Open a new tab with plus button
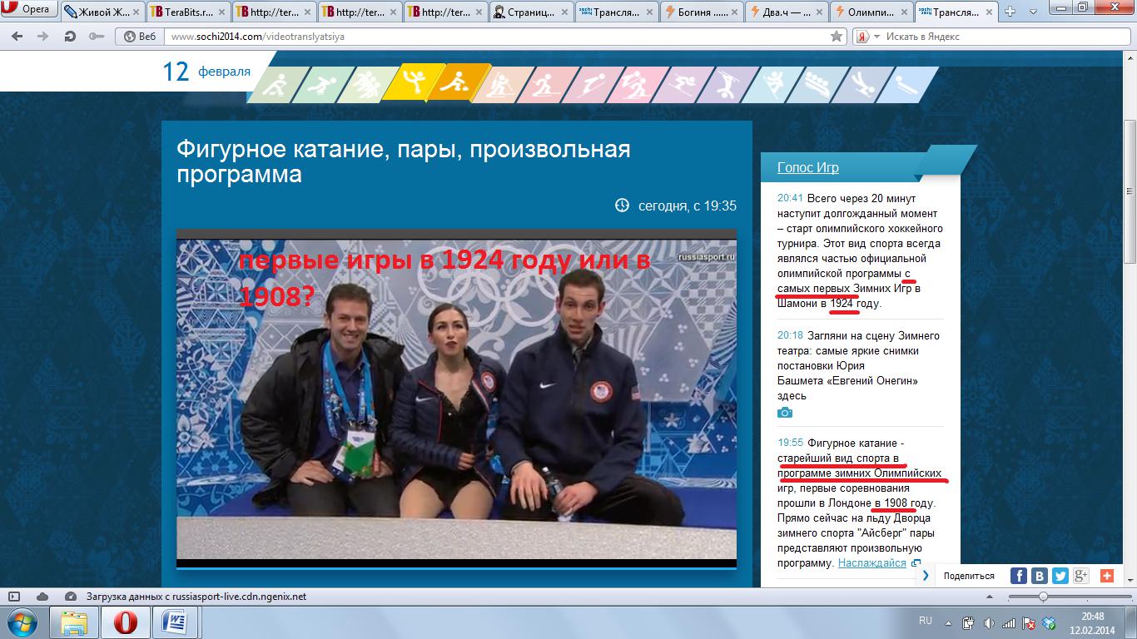The height and width of the screenshot is (639, 1137). coord(1010,12)
